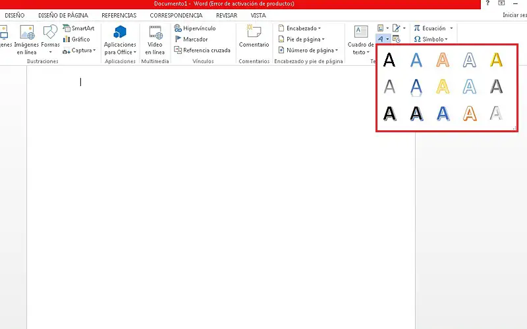
Task: Insert date and time icon
Action: click(x=397, y=39)
